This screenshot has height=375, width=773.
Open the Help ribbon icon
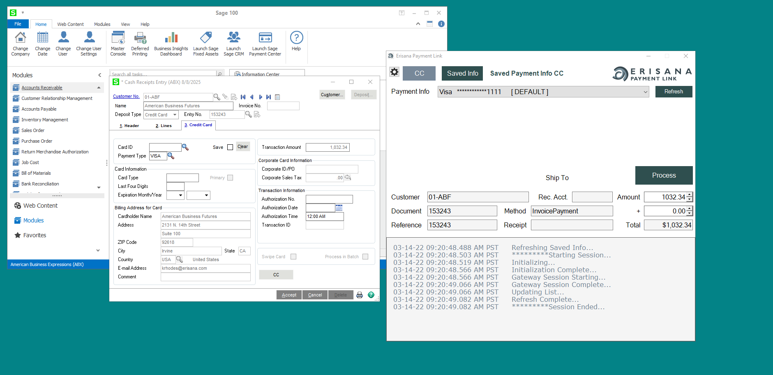296,41
